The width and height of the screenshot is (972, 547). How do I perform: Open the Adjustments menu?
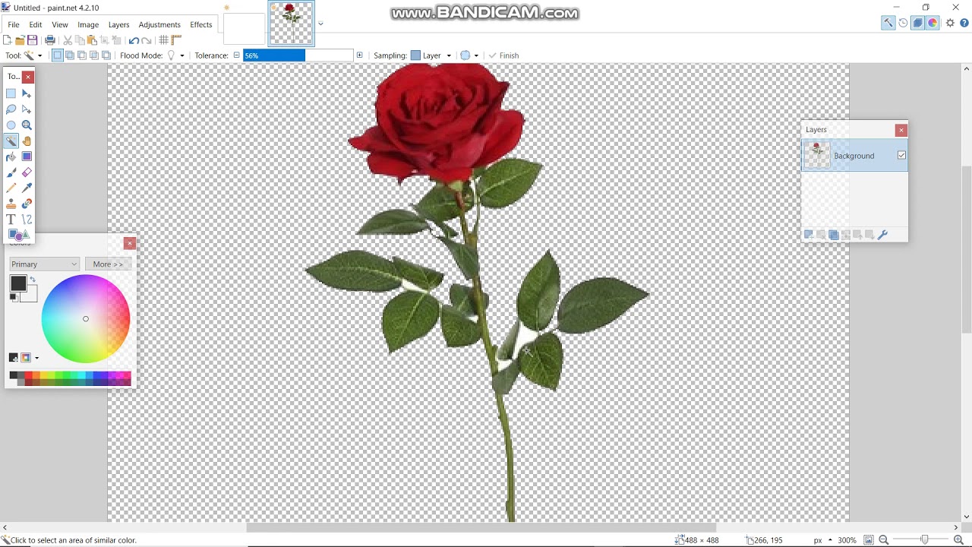159,24
